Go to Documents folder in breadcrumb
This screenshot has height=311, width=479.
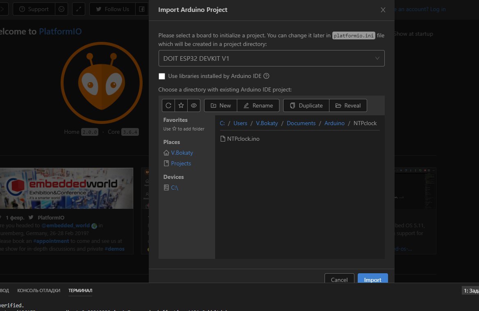[x=301, y=123]
